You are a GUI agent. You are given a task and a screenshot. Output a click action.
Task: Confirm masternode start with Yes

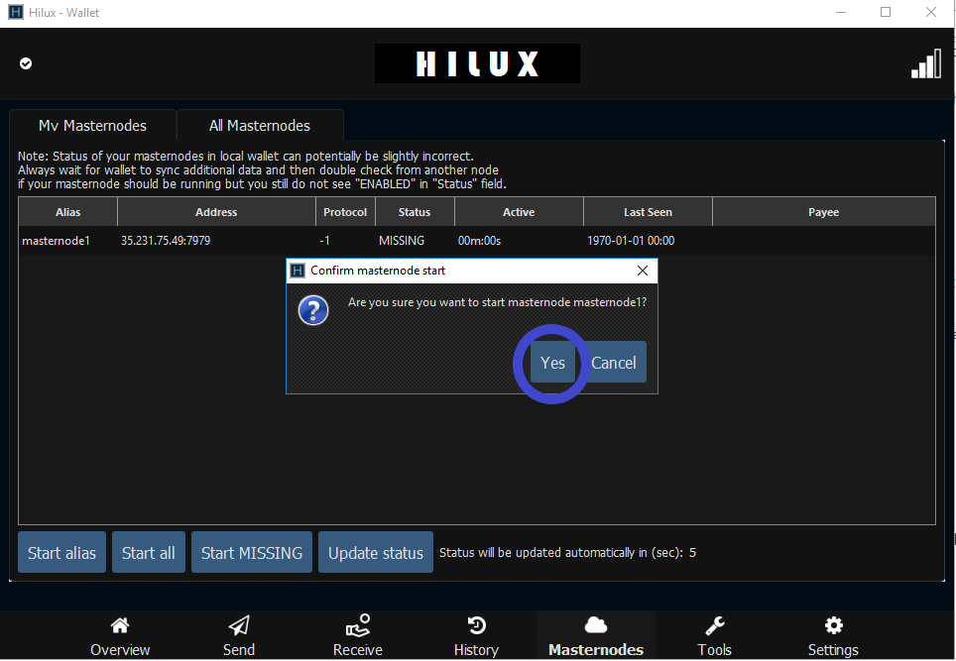coord(552,363)
